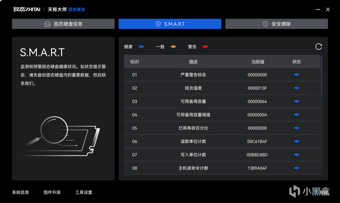340x203 pixels.
Task: Click the status indicator for 综合温度
Action: coord(297,88)
